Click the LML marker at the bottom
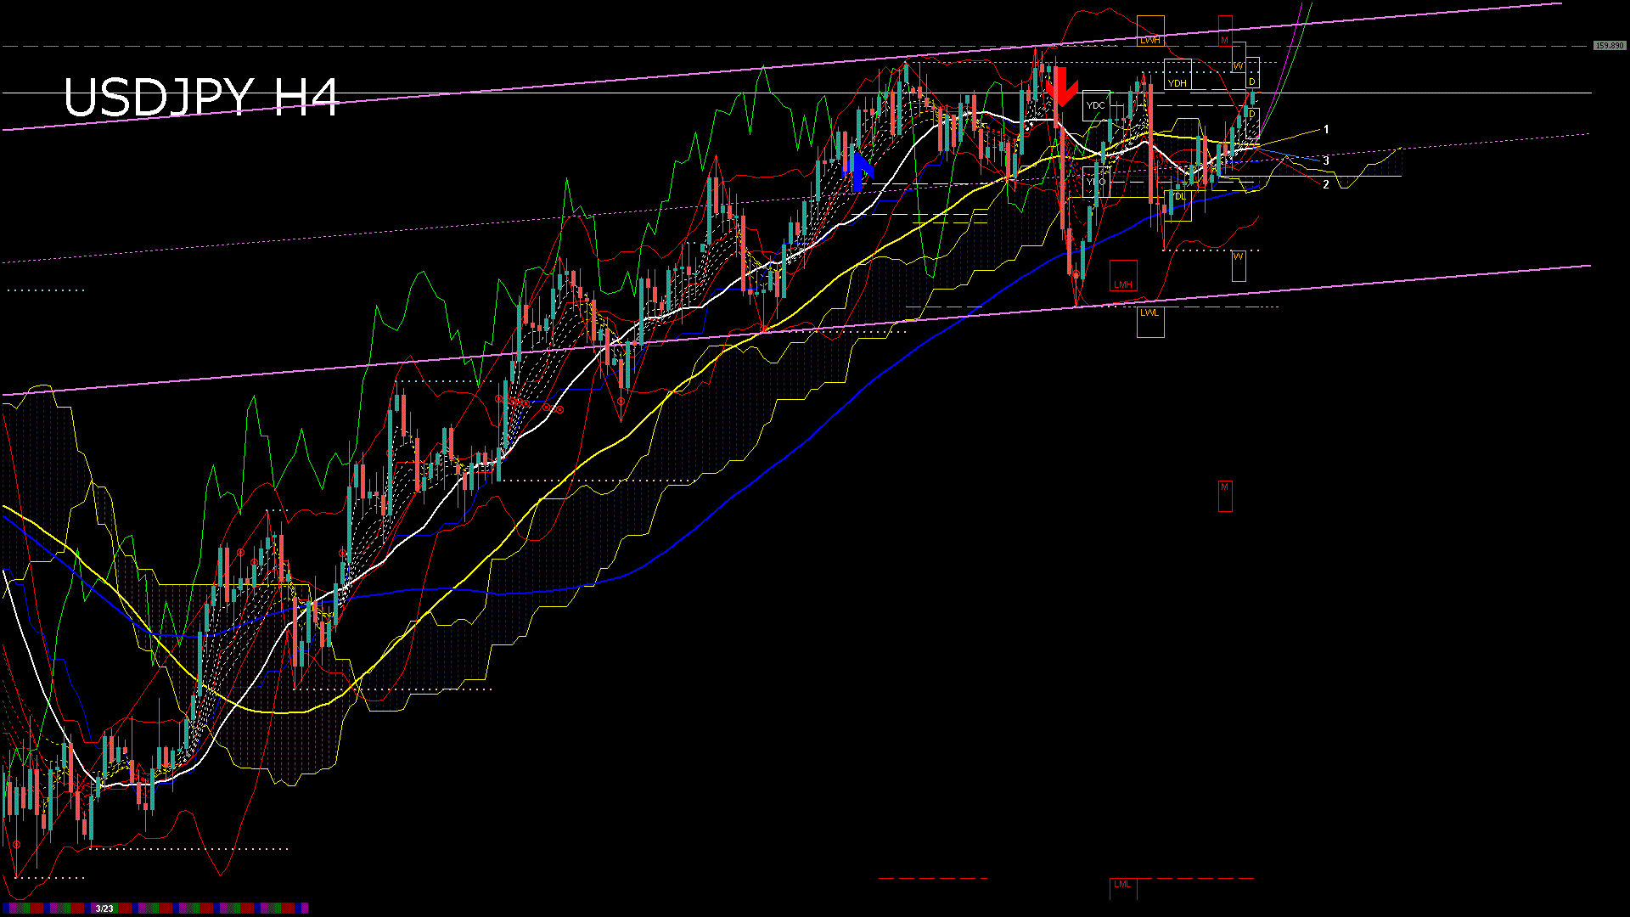The height and width of the screenshot is (917, 1630). (1122, 885)
